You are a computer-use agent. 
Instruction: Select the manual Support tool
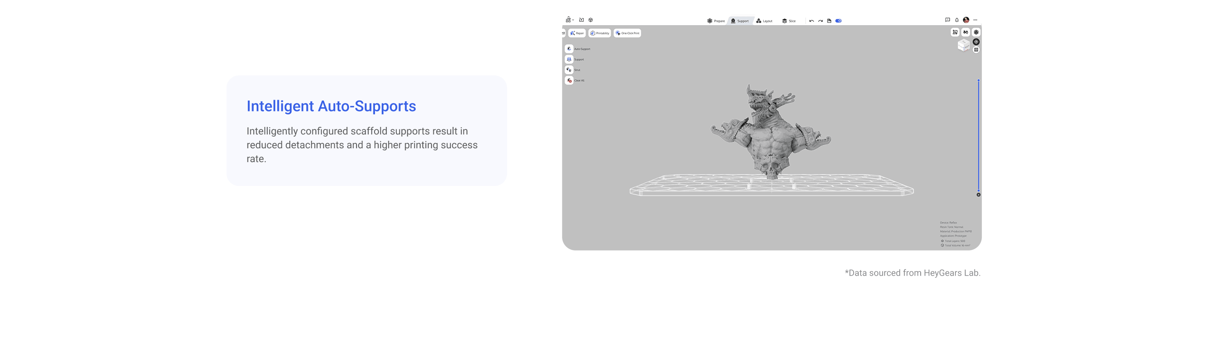(x=569, y=59)
